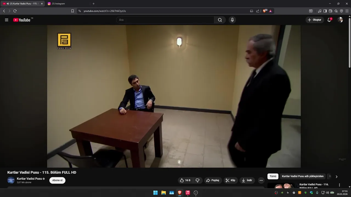
Task: Switch to the Kurtlar Vadisi Pusu tab
Action: [x=23, y=4]
